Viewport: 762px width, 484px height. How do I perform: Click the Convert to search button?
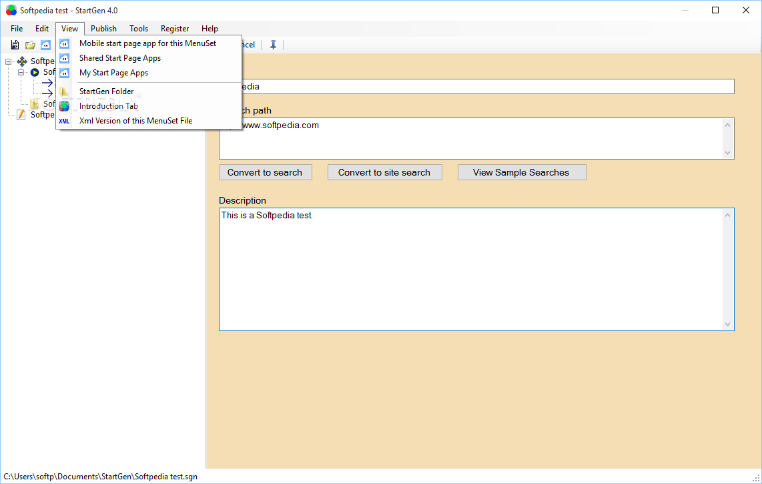point(266,172)
